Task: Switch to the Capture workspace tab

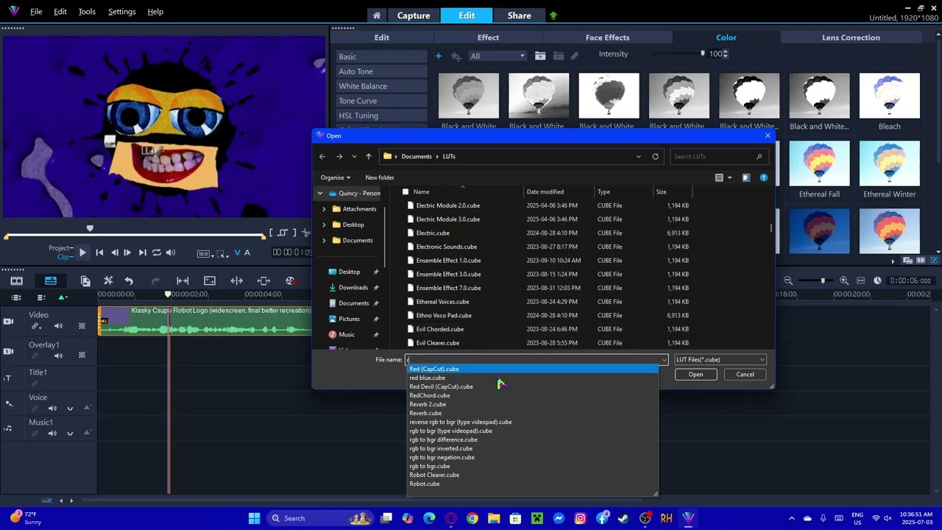Action: pyautogui.click(x=414, y=15)
